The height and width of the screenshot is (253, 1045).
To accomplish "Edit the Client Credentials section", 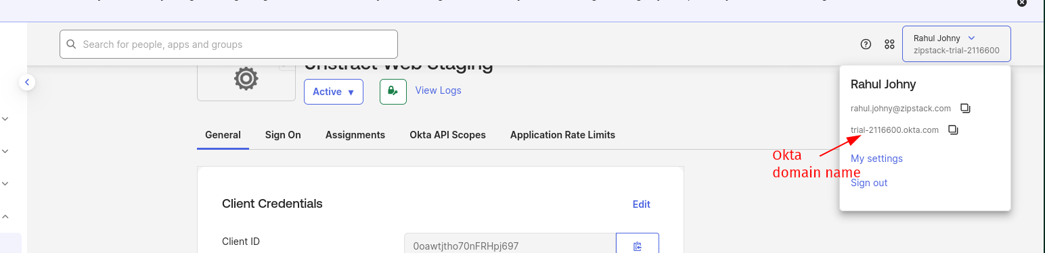I will [x=641, y=204].
